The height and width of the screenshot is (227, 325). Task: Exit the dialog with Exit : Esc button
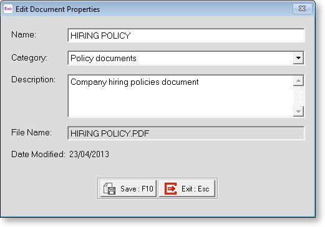[x=187, y=188]
